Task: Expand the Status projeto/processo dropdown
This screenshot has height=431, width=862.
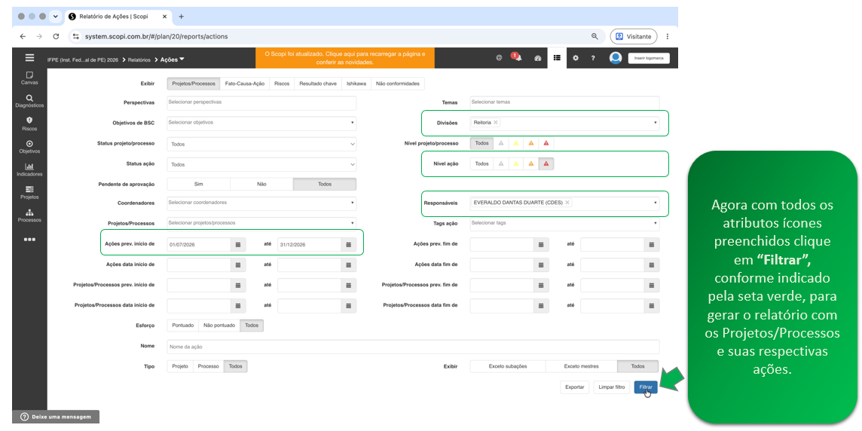Action: [x=261, y=144]
